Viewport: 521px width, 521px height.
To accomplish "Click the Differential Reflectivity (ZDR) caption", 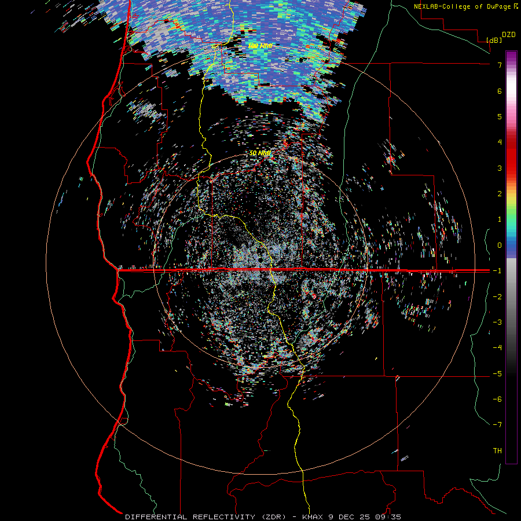I will [x=205, y=517].
